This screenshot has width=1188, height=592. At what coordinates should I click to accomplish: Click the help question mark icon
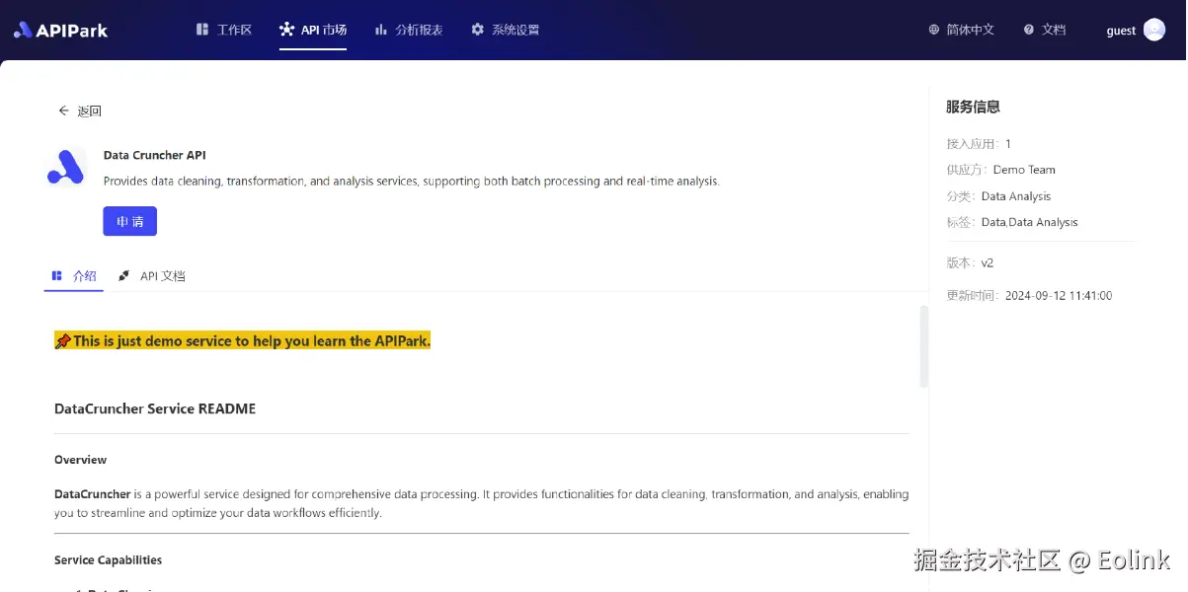pyautogui.click(x=1029, y=30)
